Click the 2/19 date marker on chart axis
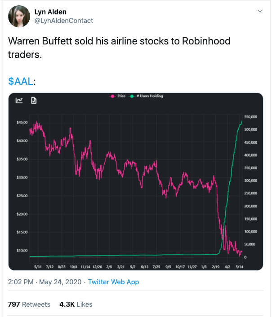The width and height of the screenshot is (272, 317). click(x=216, y=267)
